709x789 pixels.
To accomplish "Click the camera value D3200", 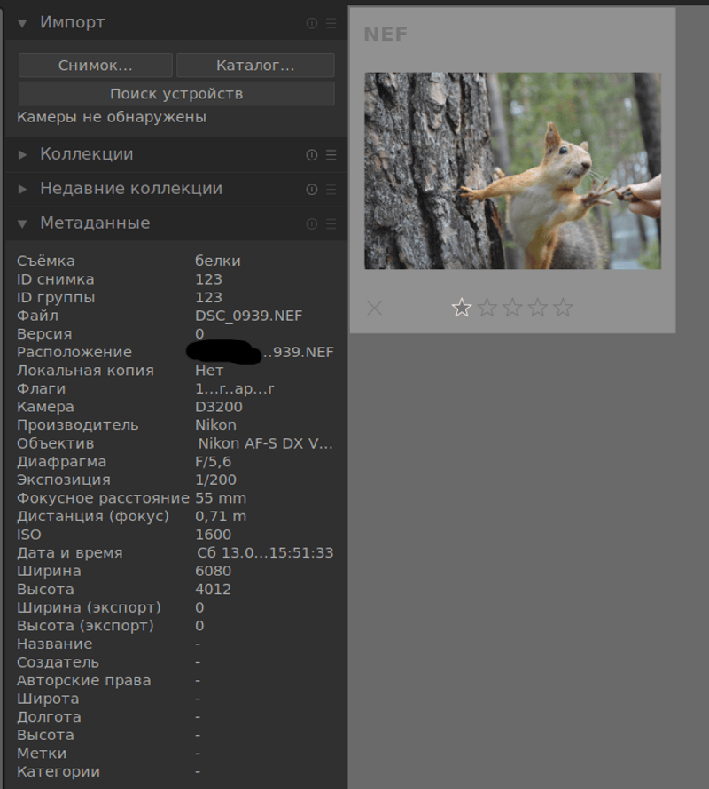I will 219,407.
